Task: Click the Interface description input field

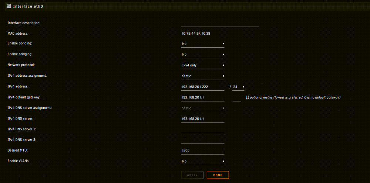Action: (220, 23)
